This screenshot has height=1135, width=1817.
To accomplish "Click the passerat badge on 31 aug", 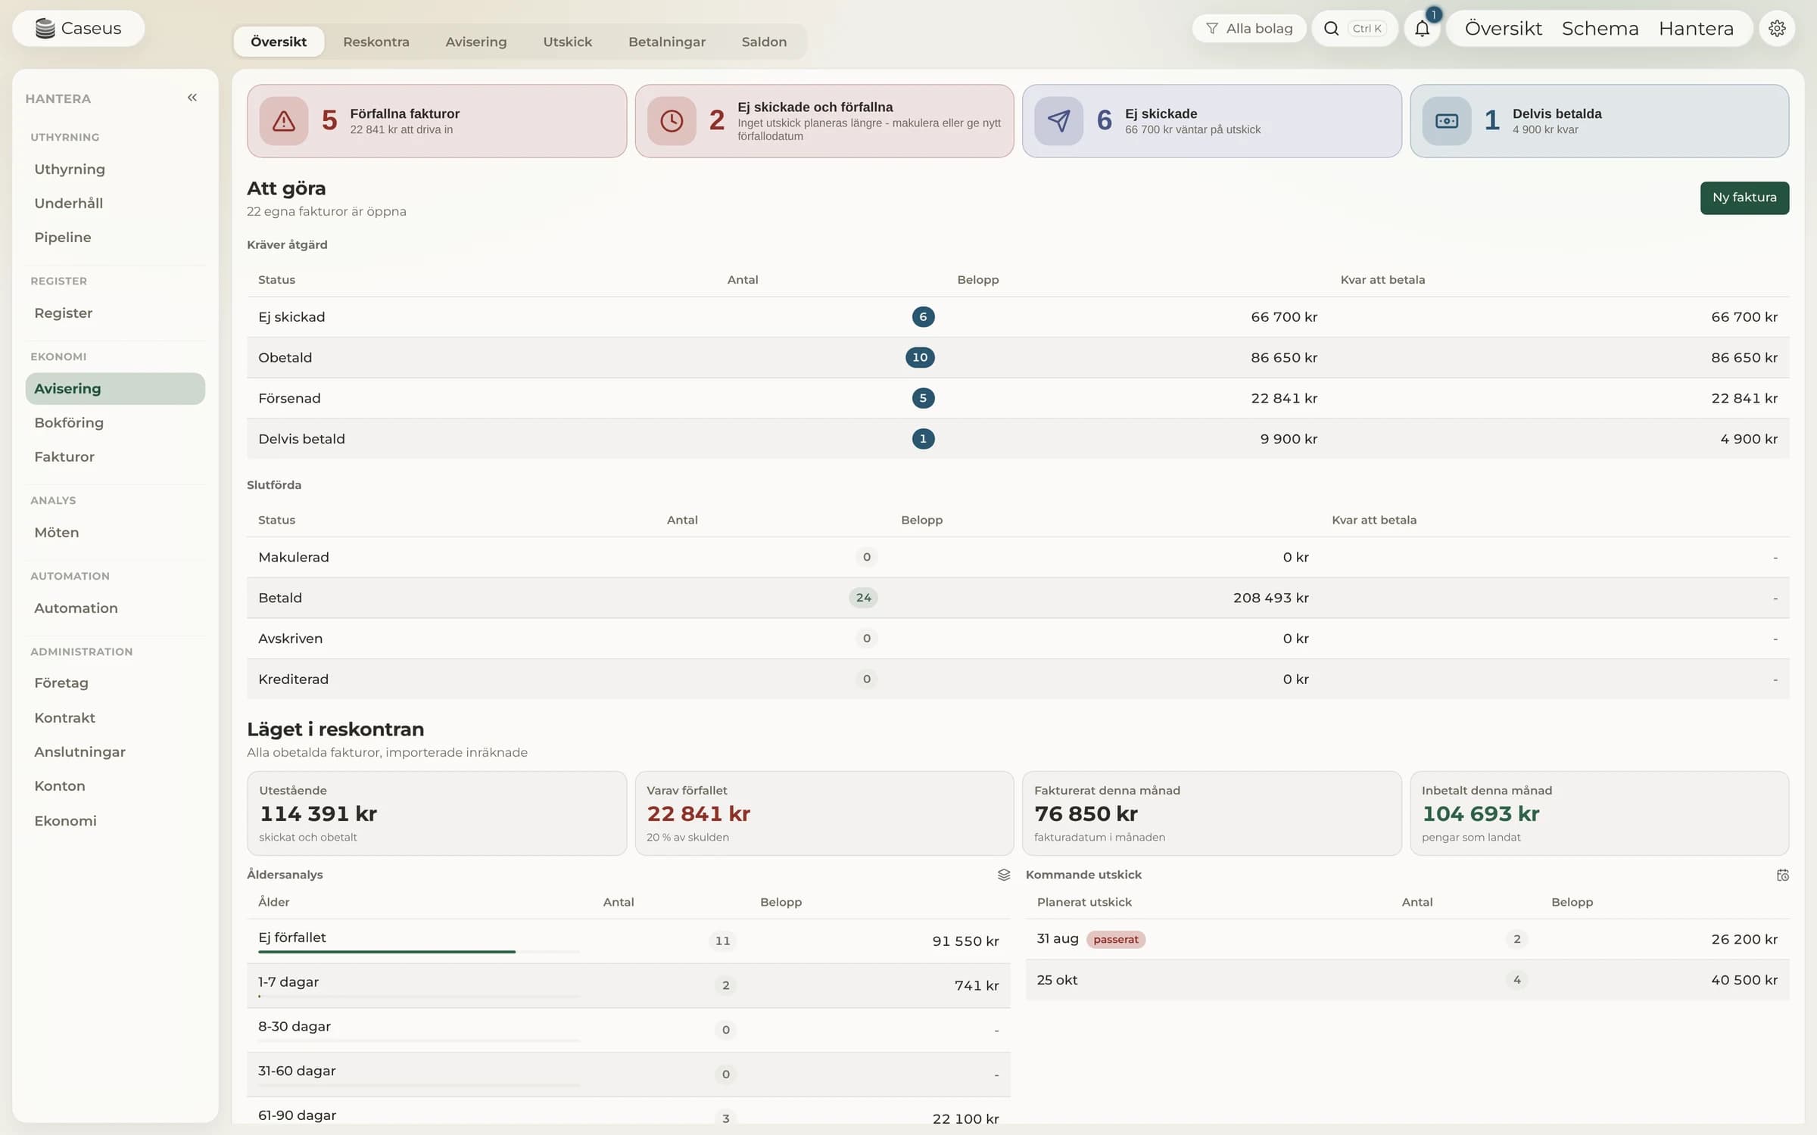I will 1115,939.
